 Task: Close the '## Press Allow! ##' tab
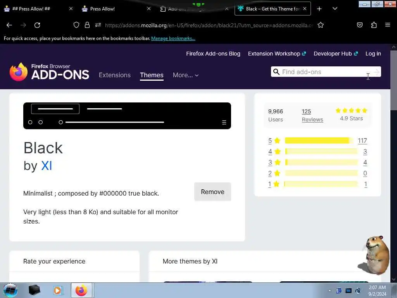[71, 9]
